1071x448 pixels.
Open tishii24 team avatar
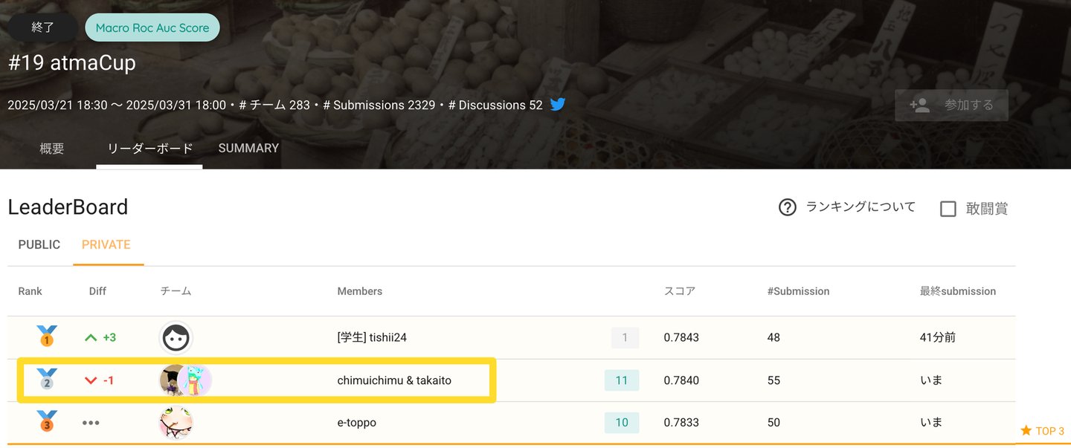[176, 337]
